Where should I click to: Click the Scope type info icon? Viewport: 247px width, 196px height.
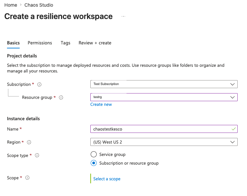point(37,155)
